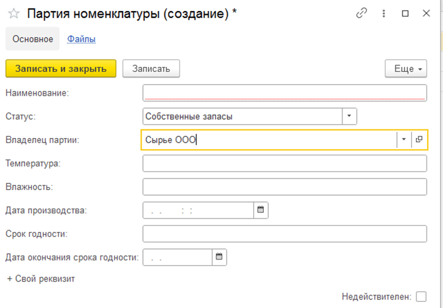
Task: Toggle the Недействителен checkbox
Action: (421, 297)
